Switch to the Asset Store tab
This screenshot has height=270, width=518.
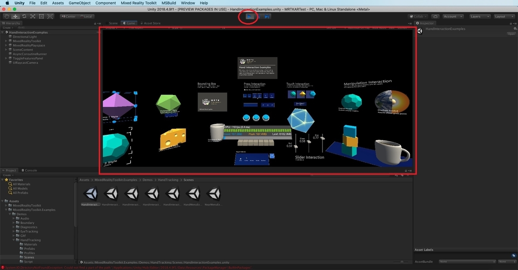pos(150,23)
